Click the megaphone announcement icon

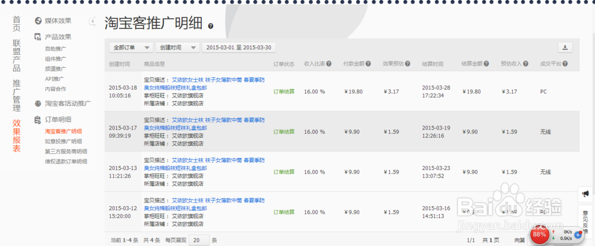tap(585, 194)
